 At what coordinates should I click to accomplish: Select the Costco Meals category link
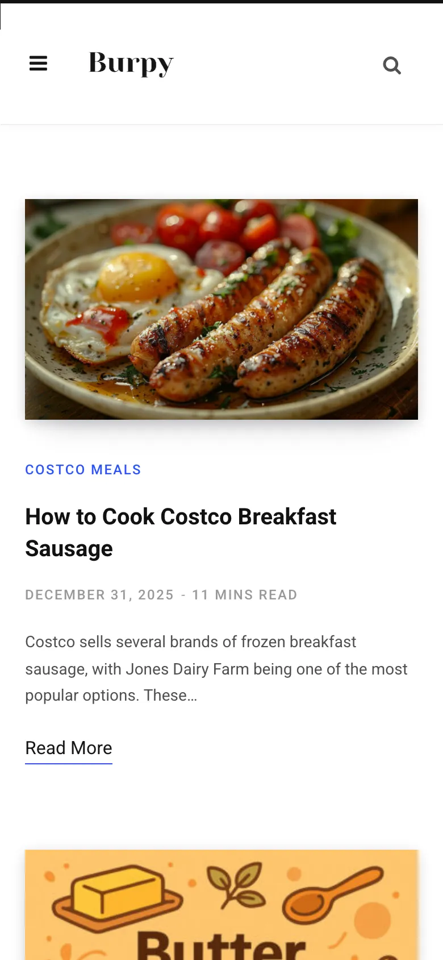coord(83,470)
